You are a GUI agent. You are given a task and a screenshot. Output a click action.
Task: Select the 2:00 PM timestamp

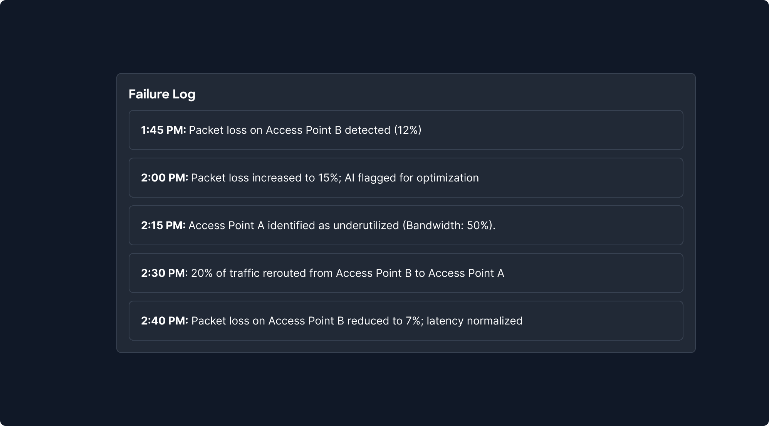click(x=165, y=178)
